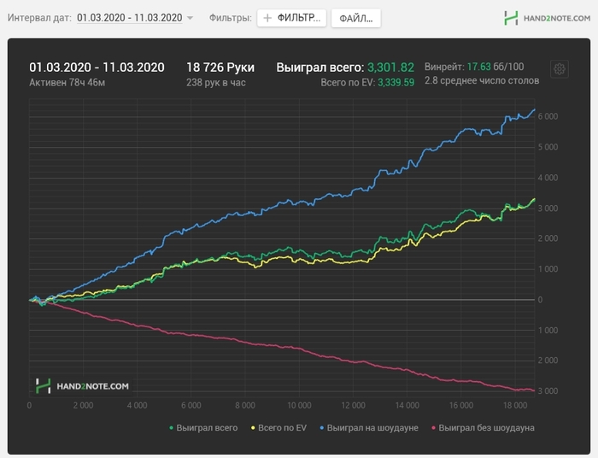Screen dimensions: 598x458
Task: Click the chart title date 01.03.2020 - 11.03.2020
Action: tap(97, 68)
